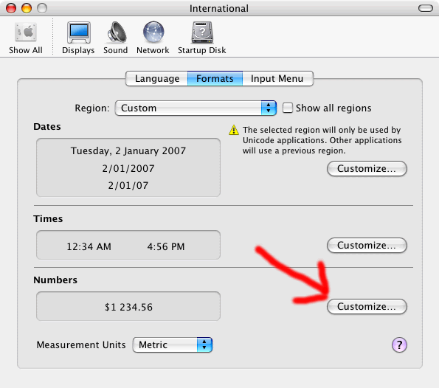Click the 'Dates' section heading
The height and width of the screenshot is (388, 439).
coord(47,127)
